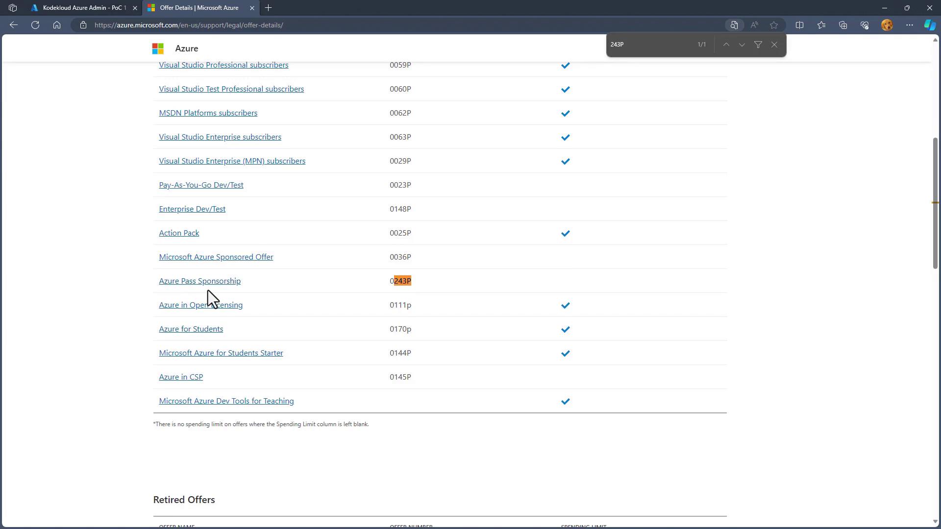Image resolution: width=941 pixels, height=529 pixels.
Task: Click the Read aloud icon
Action: coord(754,25)
